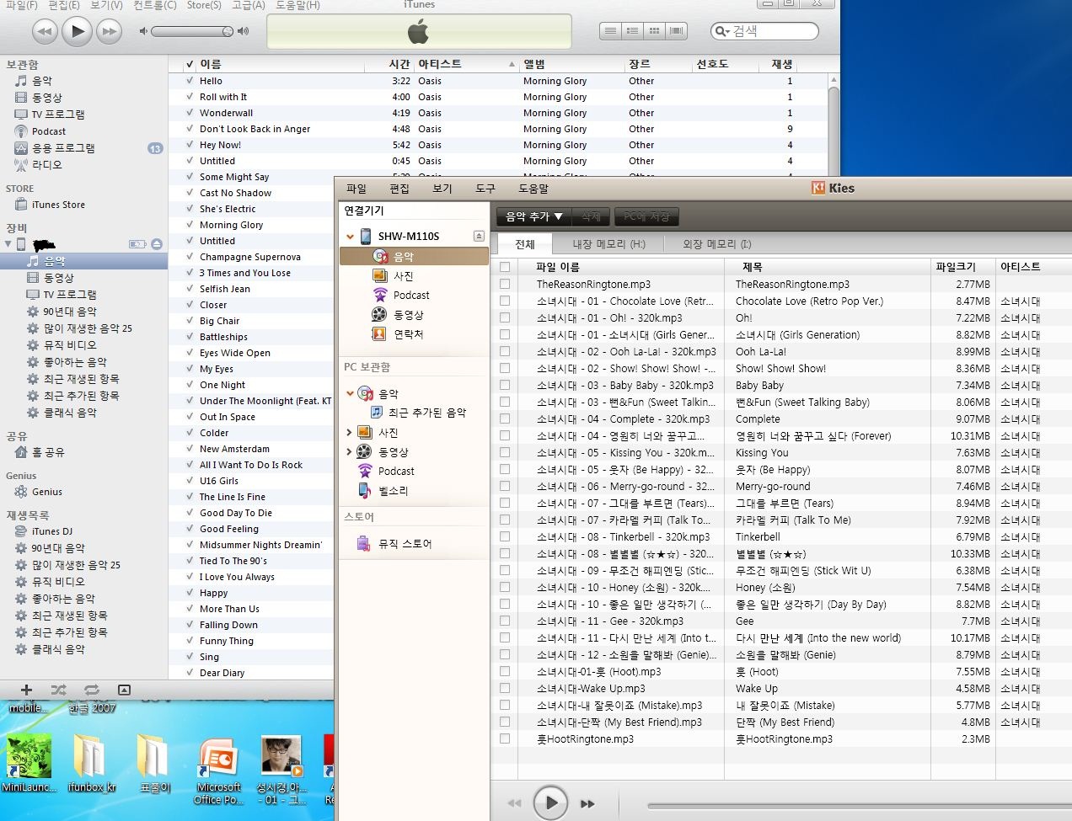Expand PC 보관함 사진 in Kies
Viewport: 1072px width, 821px height.
click(x=350, y=432)
